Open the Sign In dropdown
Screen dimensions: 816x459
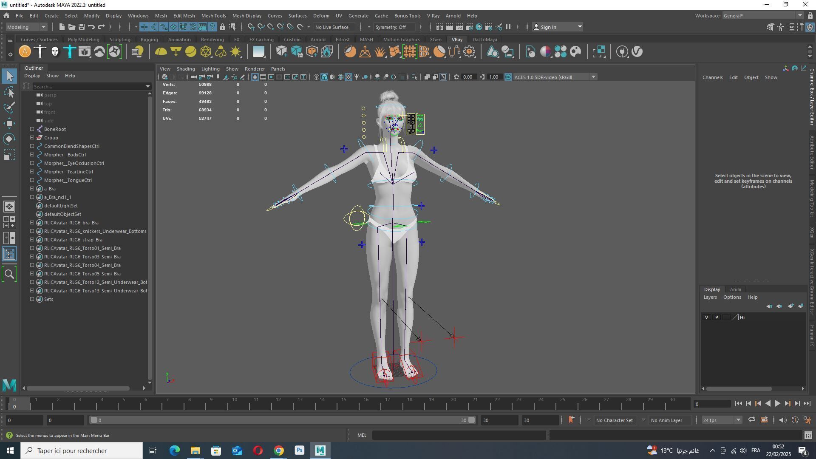pyautogui.click(x=558, y=27)
